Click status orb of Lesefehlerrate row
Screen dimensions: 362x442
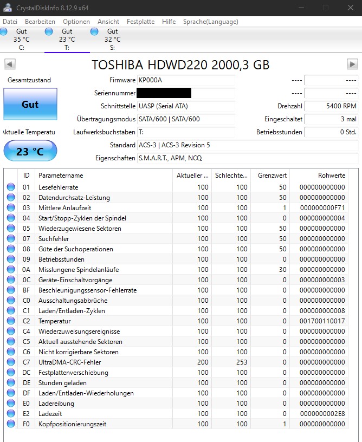coord(11,187)
